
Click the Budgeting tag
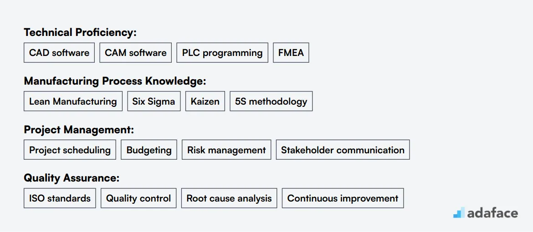coord(149,150)
